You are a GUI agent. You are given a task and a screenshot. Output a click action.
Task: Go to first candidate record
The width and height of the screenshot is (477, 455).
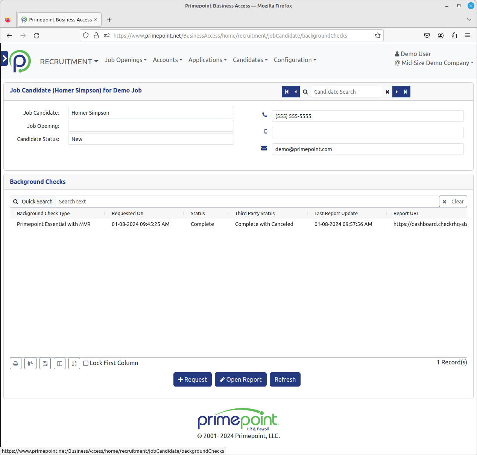(x=286, y=92)
